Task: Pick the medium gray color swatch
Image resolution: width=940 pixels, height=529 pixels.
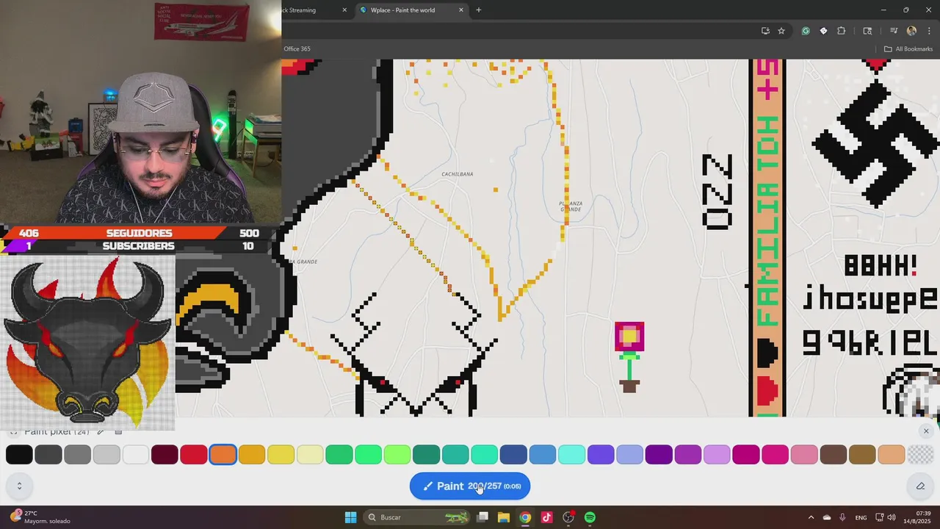Action: pyautogui.click(x=77, y=455)
